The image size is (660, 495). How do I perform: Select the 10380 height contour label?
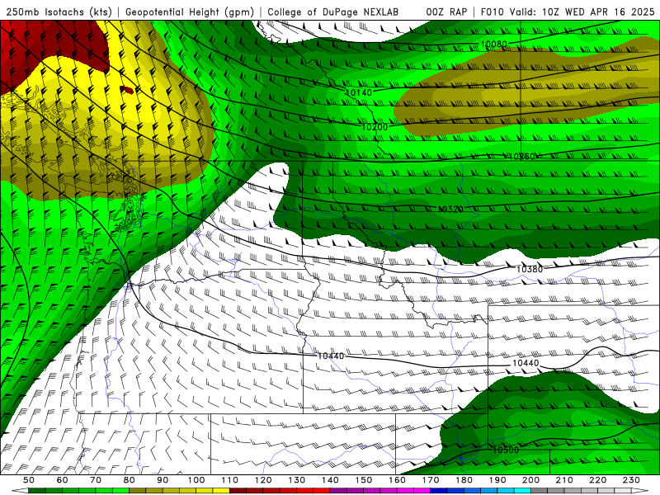[x=530, y=270]
